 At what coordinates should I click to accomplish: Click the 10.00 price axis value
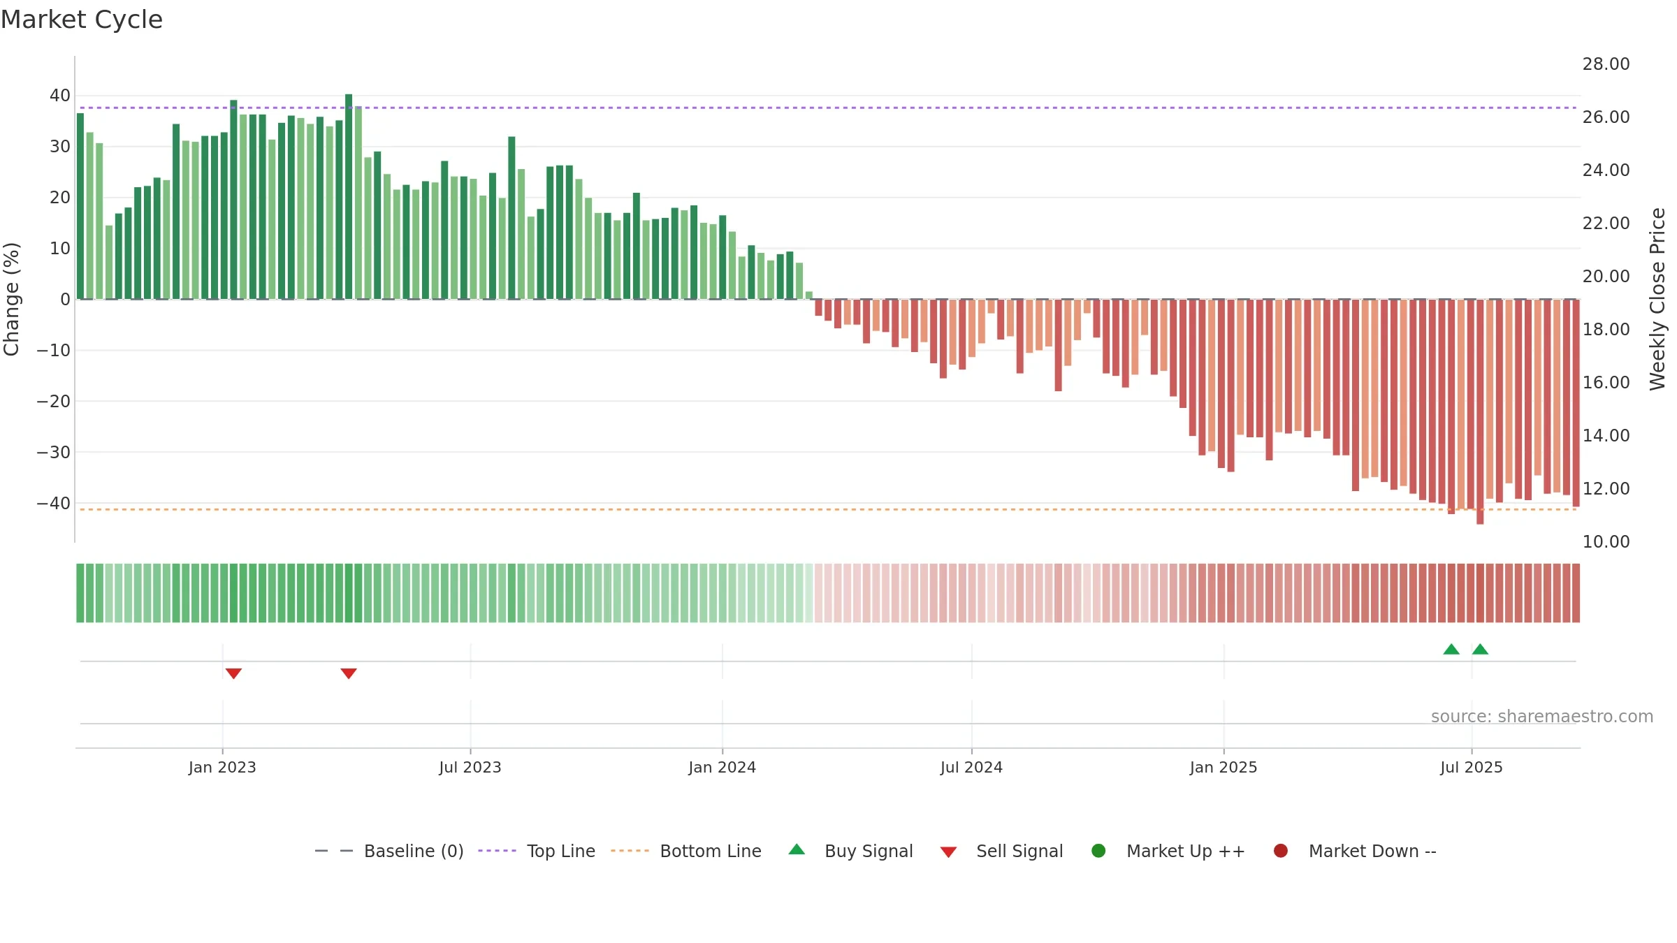pyautogui.click(x=1606, y=541)
